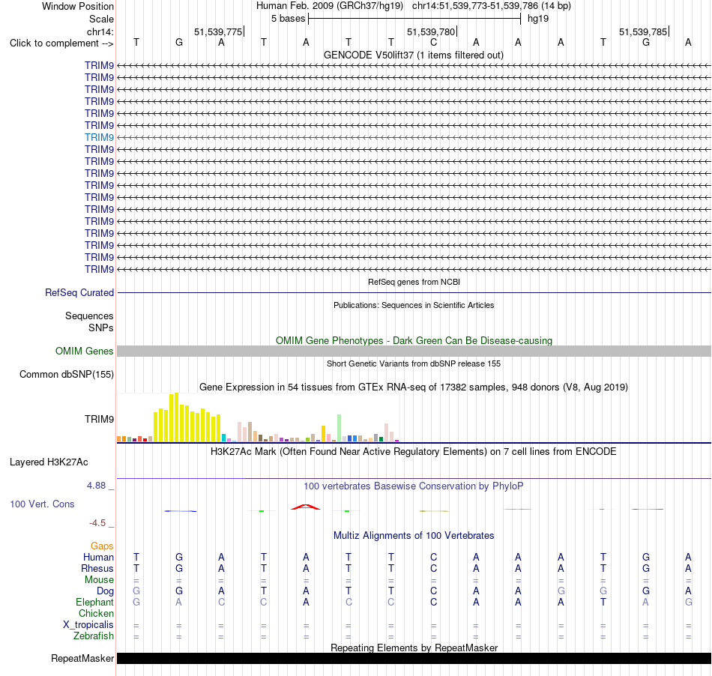Screen dimensions: 712x676
Task: Open '100 vertebrates Basewise Conservation by PhyloP' title
Action: (414, 486)
